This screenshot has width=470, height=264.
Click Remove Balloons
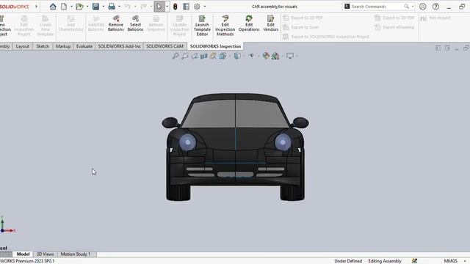[x=116, y=23]
